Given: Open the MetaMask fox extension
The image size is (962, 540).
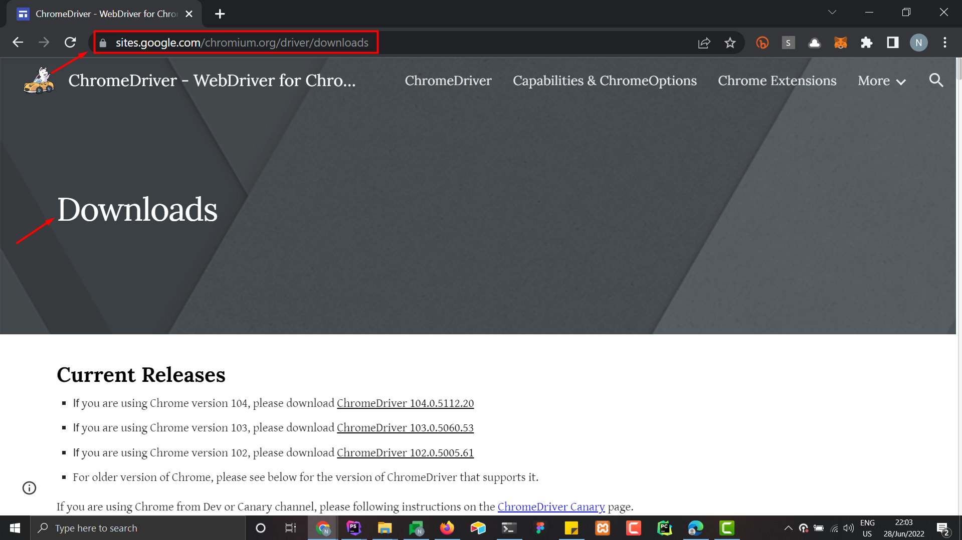Looking at the screenshot, I should click(x=841, y=43).
